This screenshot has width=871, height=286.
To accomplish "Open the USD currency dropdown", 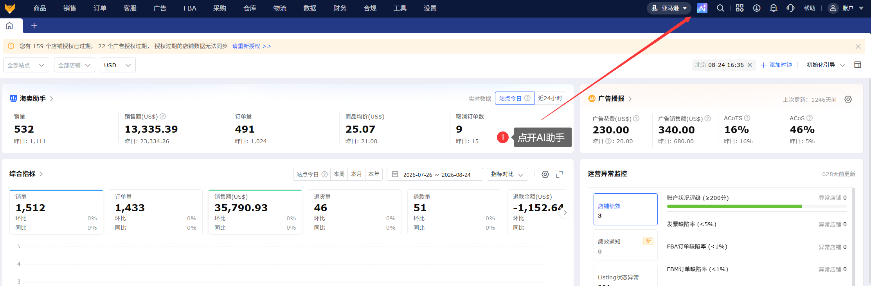I will pyautogui.click(x=118, y=65).
